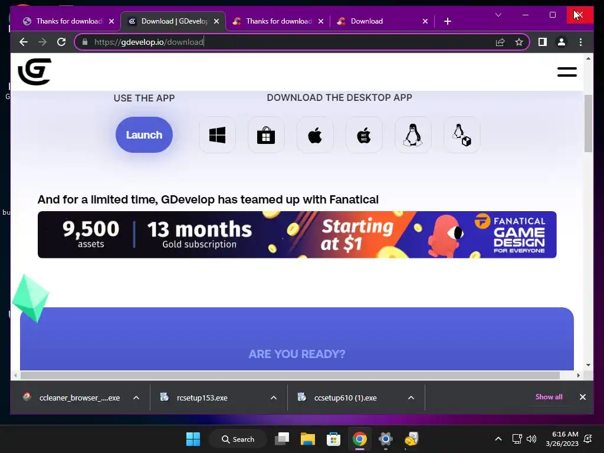Viewport: 604px width, 453px height.
Task: Click the horizontal page scrollbar
Action: coord(290,375)
